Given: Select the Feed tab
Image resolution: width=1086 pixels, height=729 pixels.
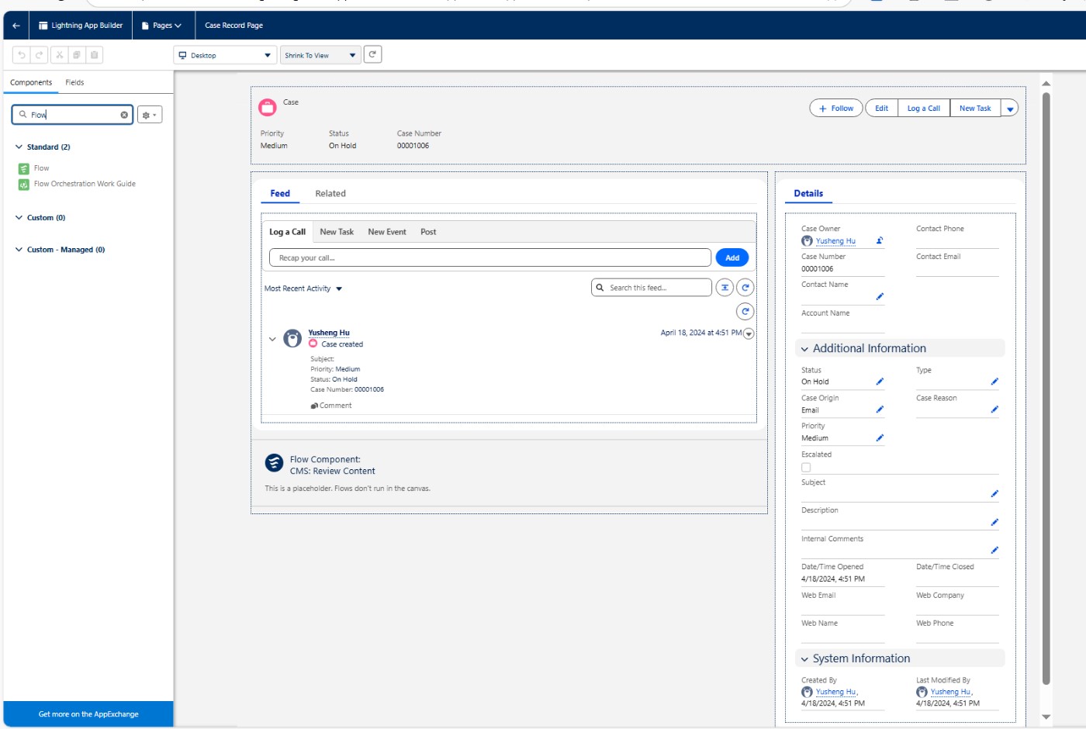Looking at the screenshot, I should pyautogui.click(x=280, y=194).
